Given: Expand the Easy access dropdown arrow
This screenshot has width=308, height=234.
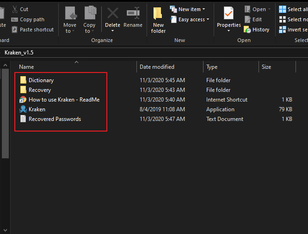Looking at the screenshot, I should coord(208,19).
